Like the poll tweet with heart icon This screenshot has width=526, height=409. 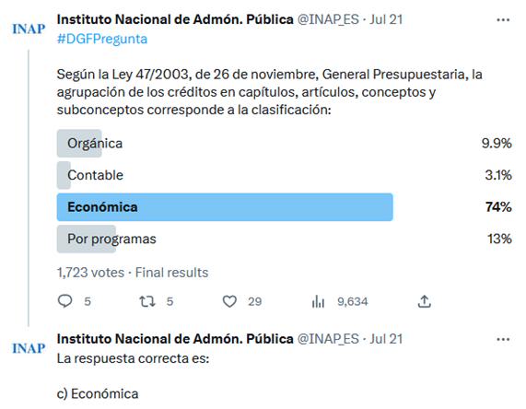(229, 301)
